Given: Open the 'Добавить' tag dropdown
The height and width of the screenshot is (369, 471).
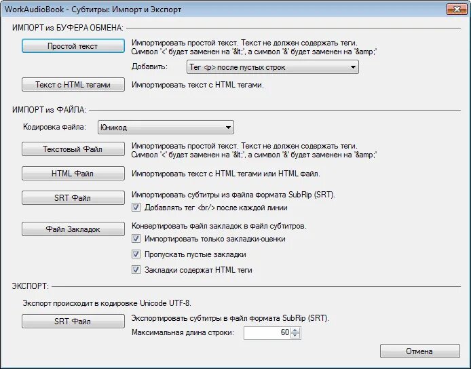Looking at the screenshot, I should point(272,67).
